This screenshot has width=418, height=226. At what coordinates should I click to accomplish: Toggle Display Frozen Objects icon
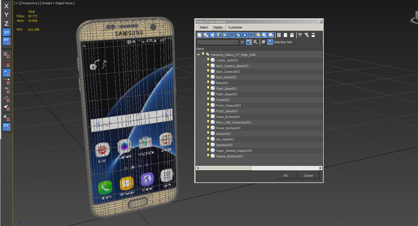tap(265, 35)
